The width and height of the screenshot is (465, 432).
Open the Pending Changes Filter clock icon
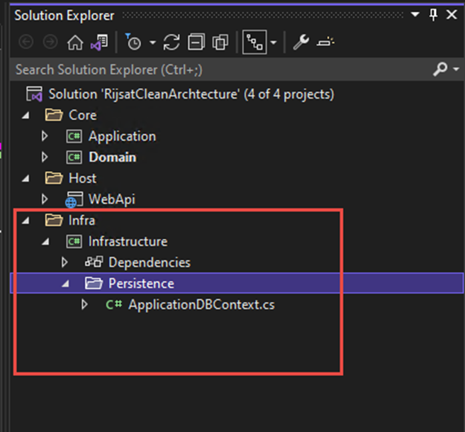133,43
